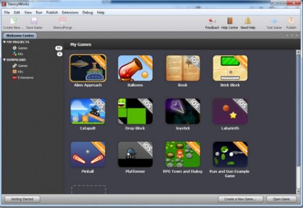Screen dimensions: 303x208
Task: Click the Test Game arrow icon
Action: (x=274, y=21)
